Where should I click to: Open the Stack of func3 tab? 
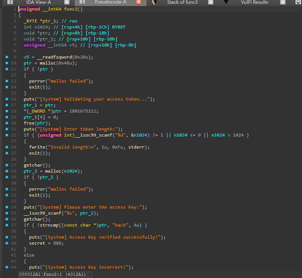pos(183,2)
